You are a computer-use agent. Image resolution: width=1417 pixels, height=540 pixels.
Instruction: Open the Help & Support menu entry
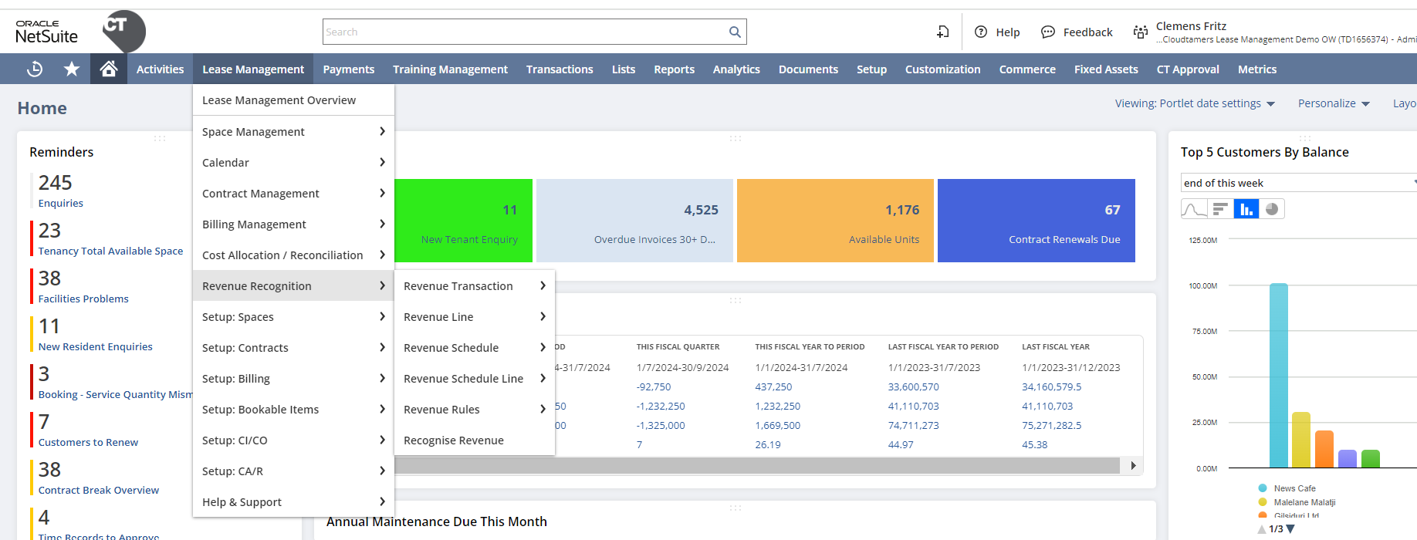pos(293,502)
